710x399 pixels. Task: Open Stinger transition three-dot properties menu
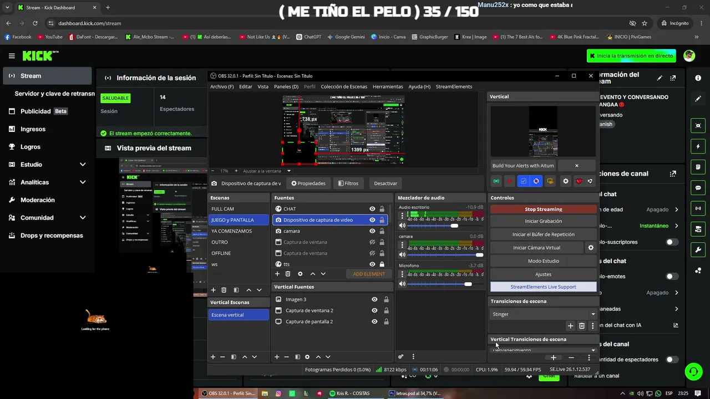tap(592, 326)
